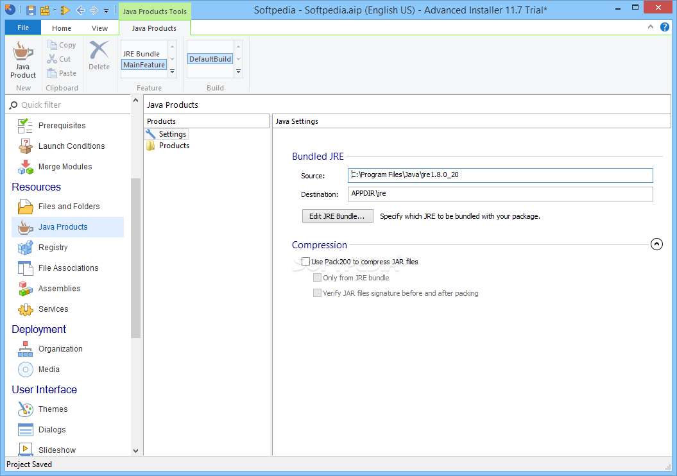Click the Run icon in quick access toolbar
Viewport: 677px width, 476px height.
(x=65, y=10)
